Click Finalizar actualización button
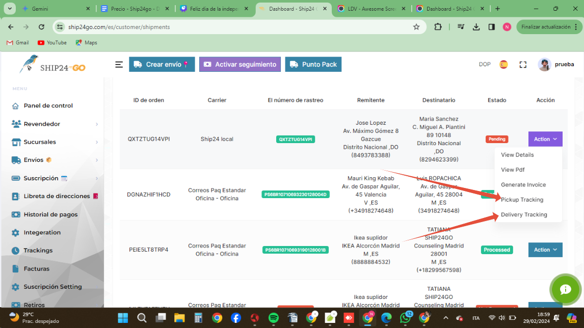 click(550, 27)
